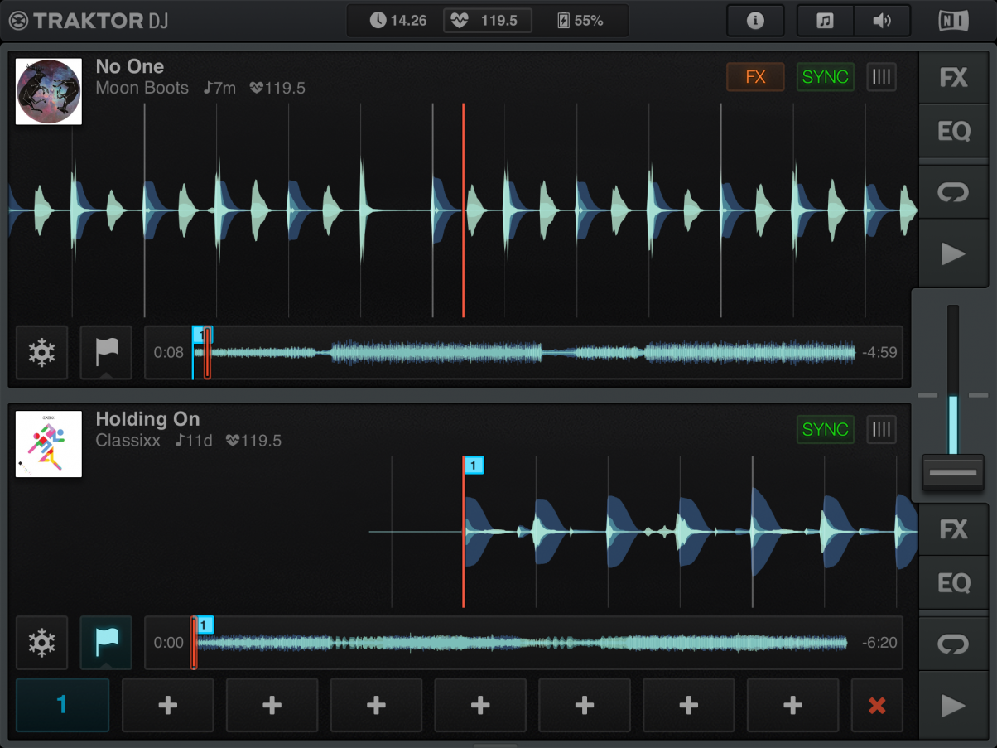Open the FX tab for the top deck

tap(954, 79)
